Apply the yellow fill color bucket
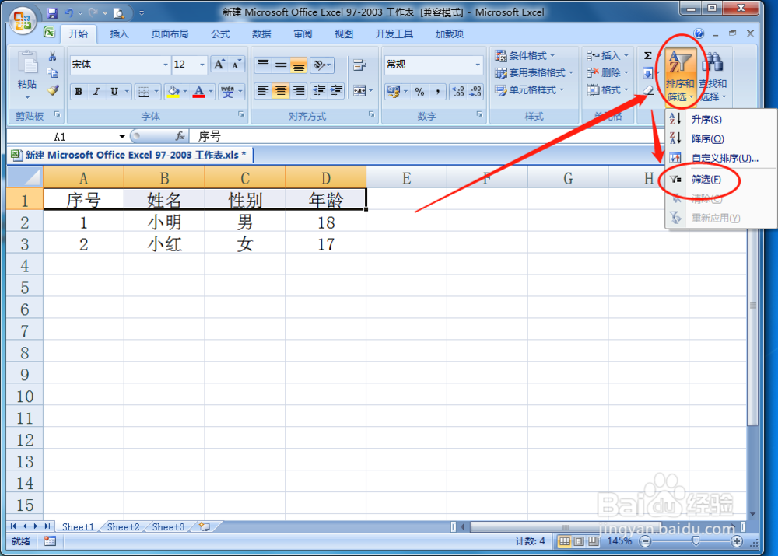778x556 pixels. [x=173, y=91]
